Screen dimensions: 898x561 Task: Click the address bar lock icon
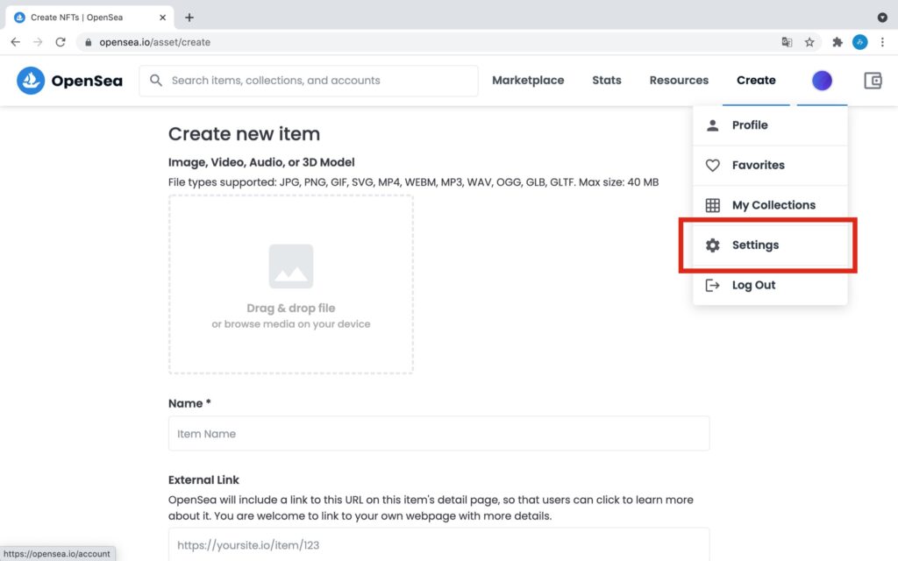[89, 42]
